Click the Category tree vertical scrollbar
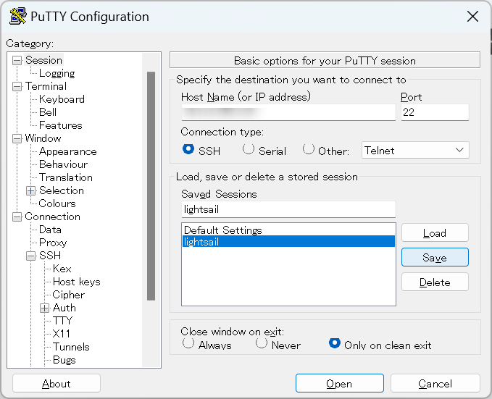The width and height of the screenshot is (492, 399). [151, 185]
